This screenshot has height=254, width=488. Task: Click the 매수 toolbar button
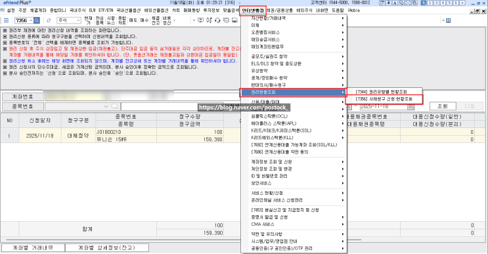[x=144, y=20]
